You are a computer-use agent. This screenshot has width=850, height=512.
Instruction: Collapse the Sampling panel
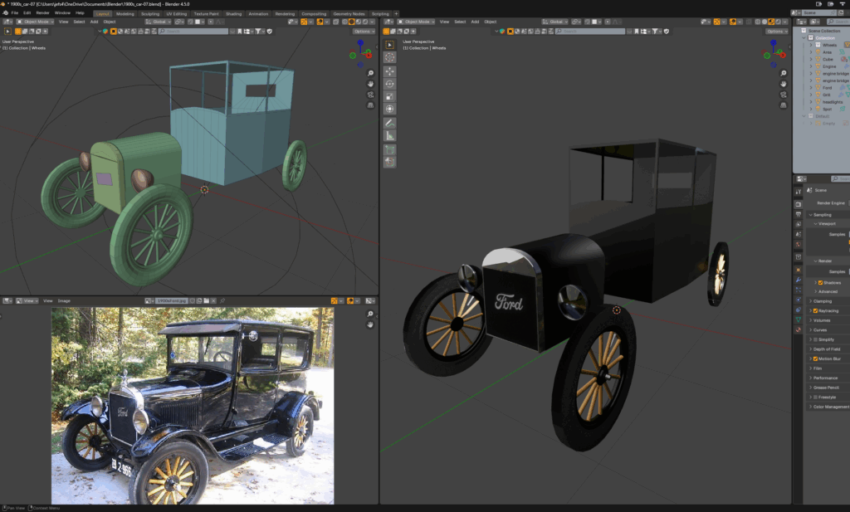coord(822,215)
